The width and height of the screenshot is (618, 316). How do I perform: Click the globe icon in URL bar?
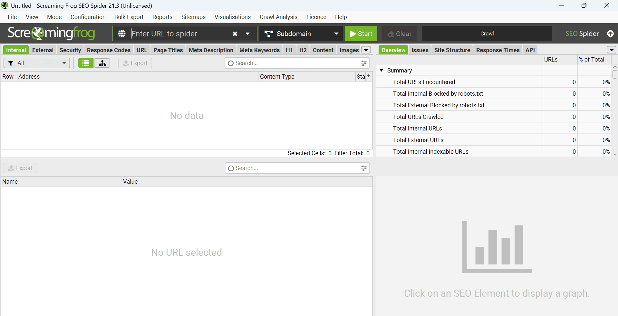(121, 34)
